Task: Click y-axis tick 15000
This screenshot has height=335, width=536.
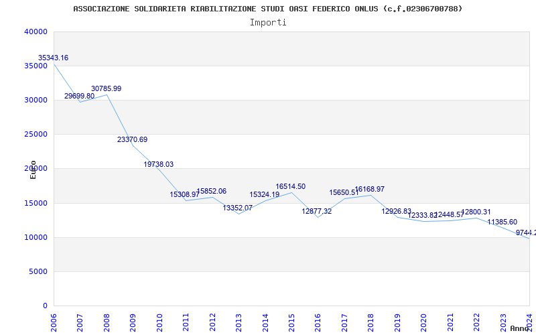Action: click(x=36, y=204)
